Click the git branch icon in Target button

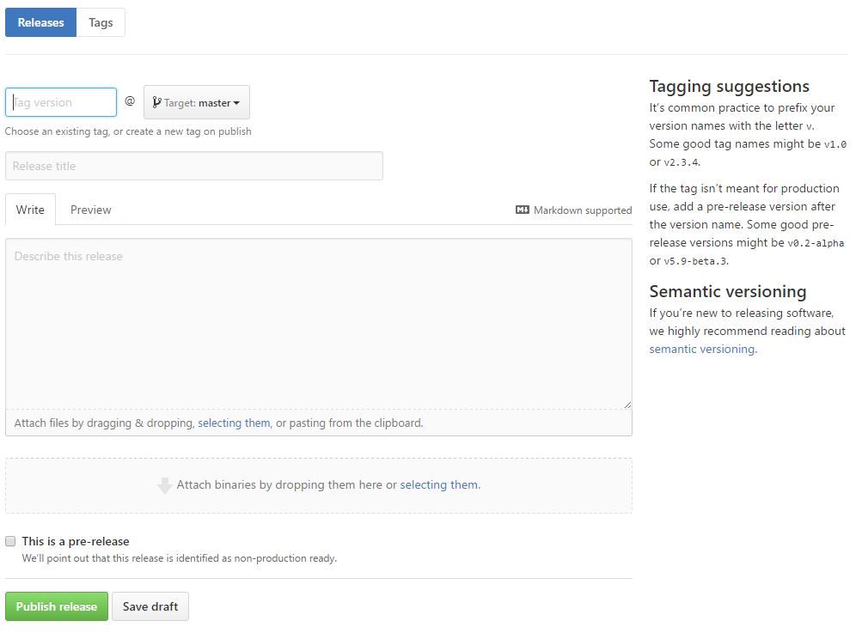pos(156,102)
